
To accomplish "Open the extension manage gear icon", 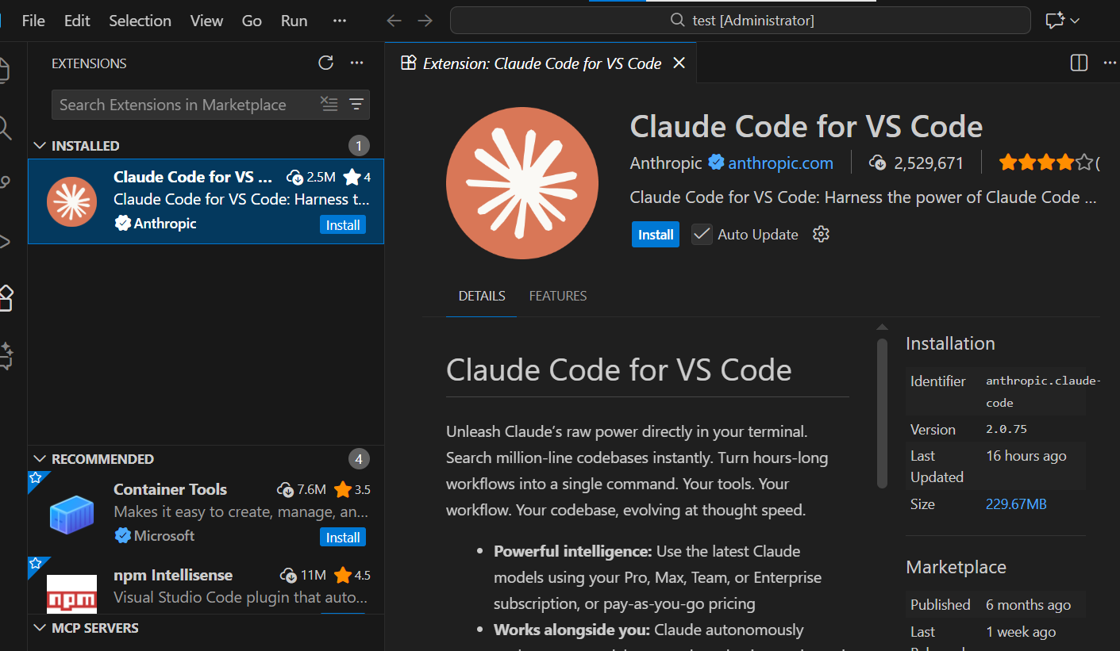I will (x=821, y=234).
